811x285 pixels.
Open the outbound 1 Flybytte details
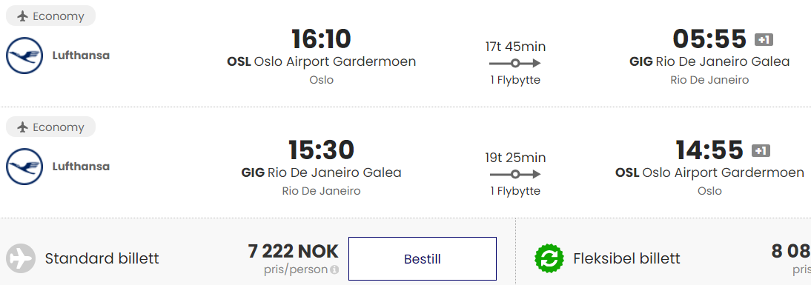point(515,80)
